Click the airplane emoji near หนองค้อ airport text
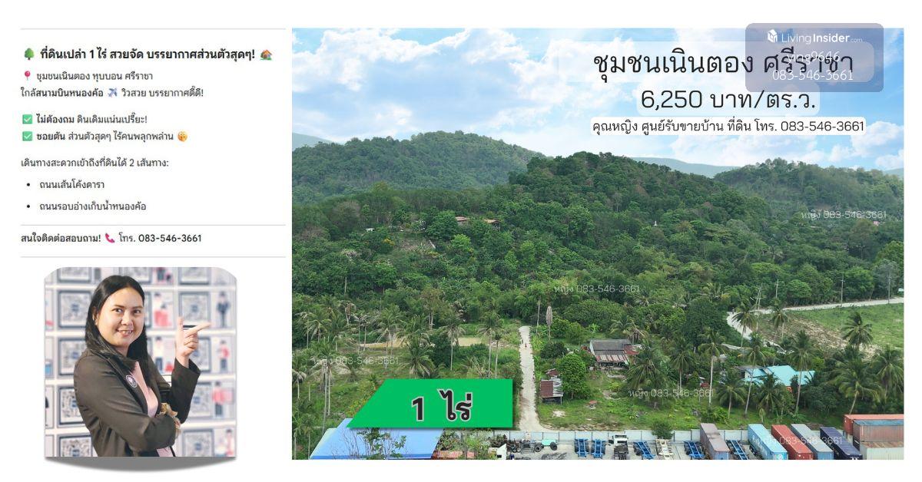The image size is (922, 482). [x=112, y=93]
